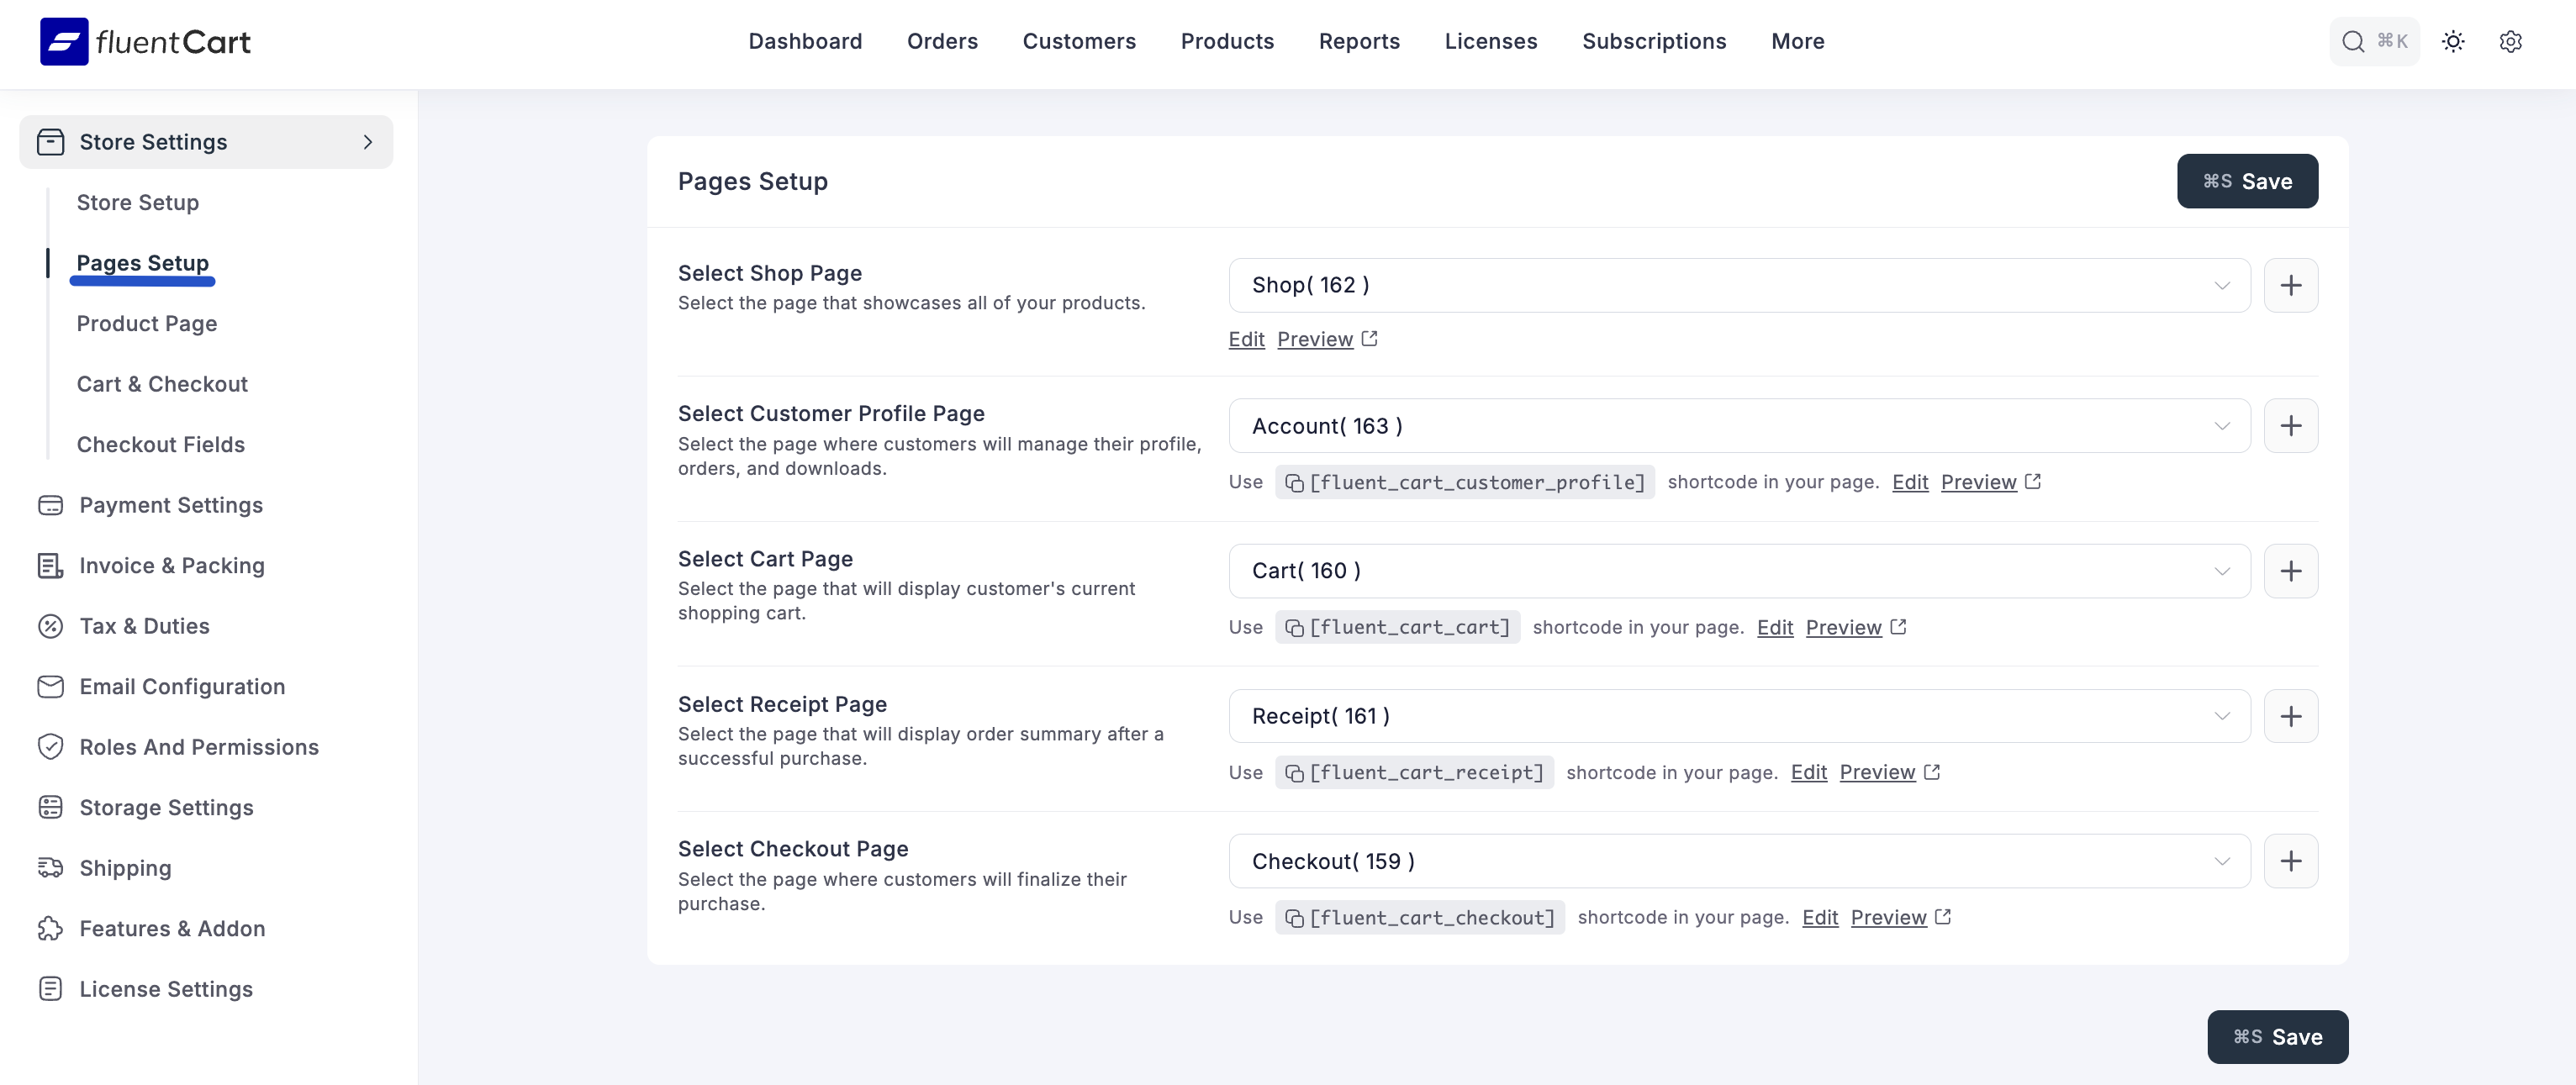Open the More menu
This screenshot has width=2576, height=1085.
pos(1797,41)
